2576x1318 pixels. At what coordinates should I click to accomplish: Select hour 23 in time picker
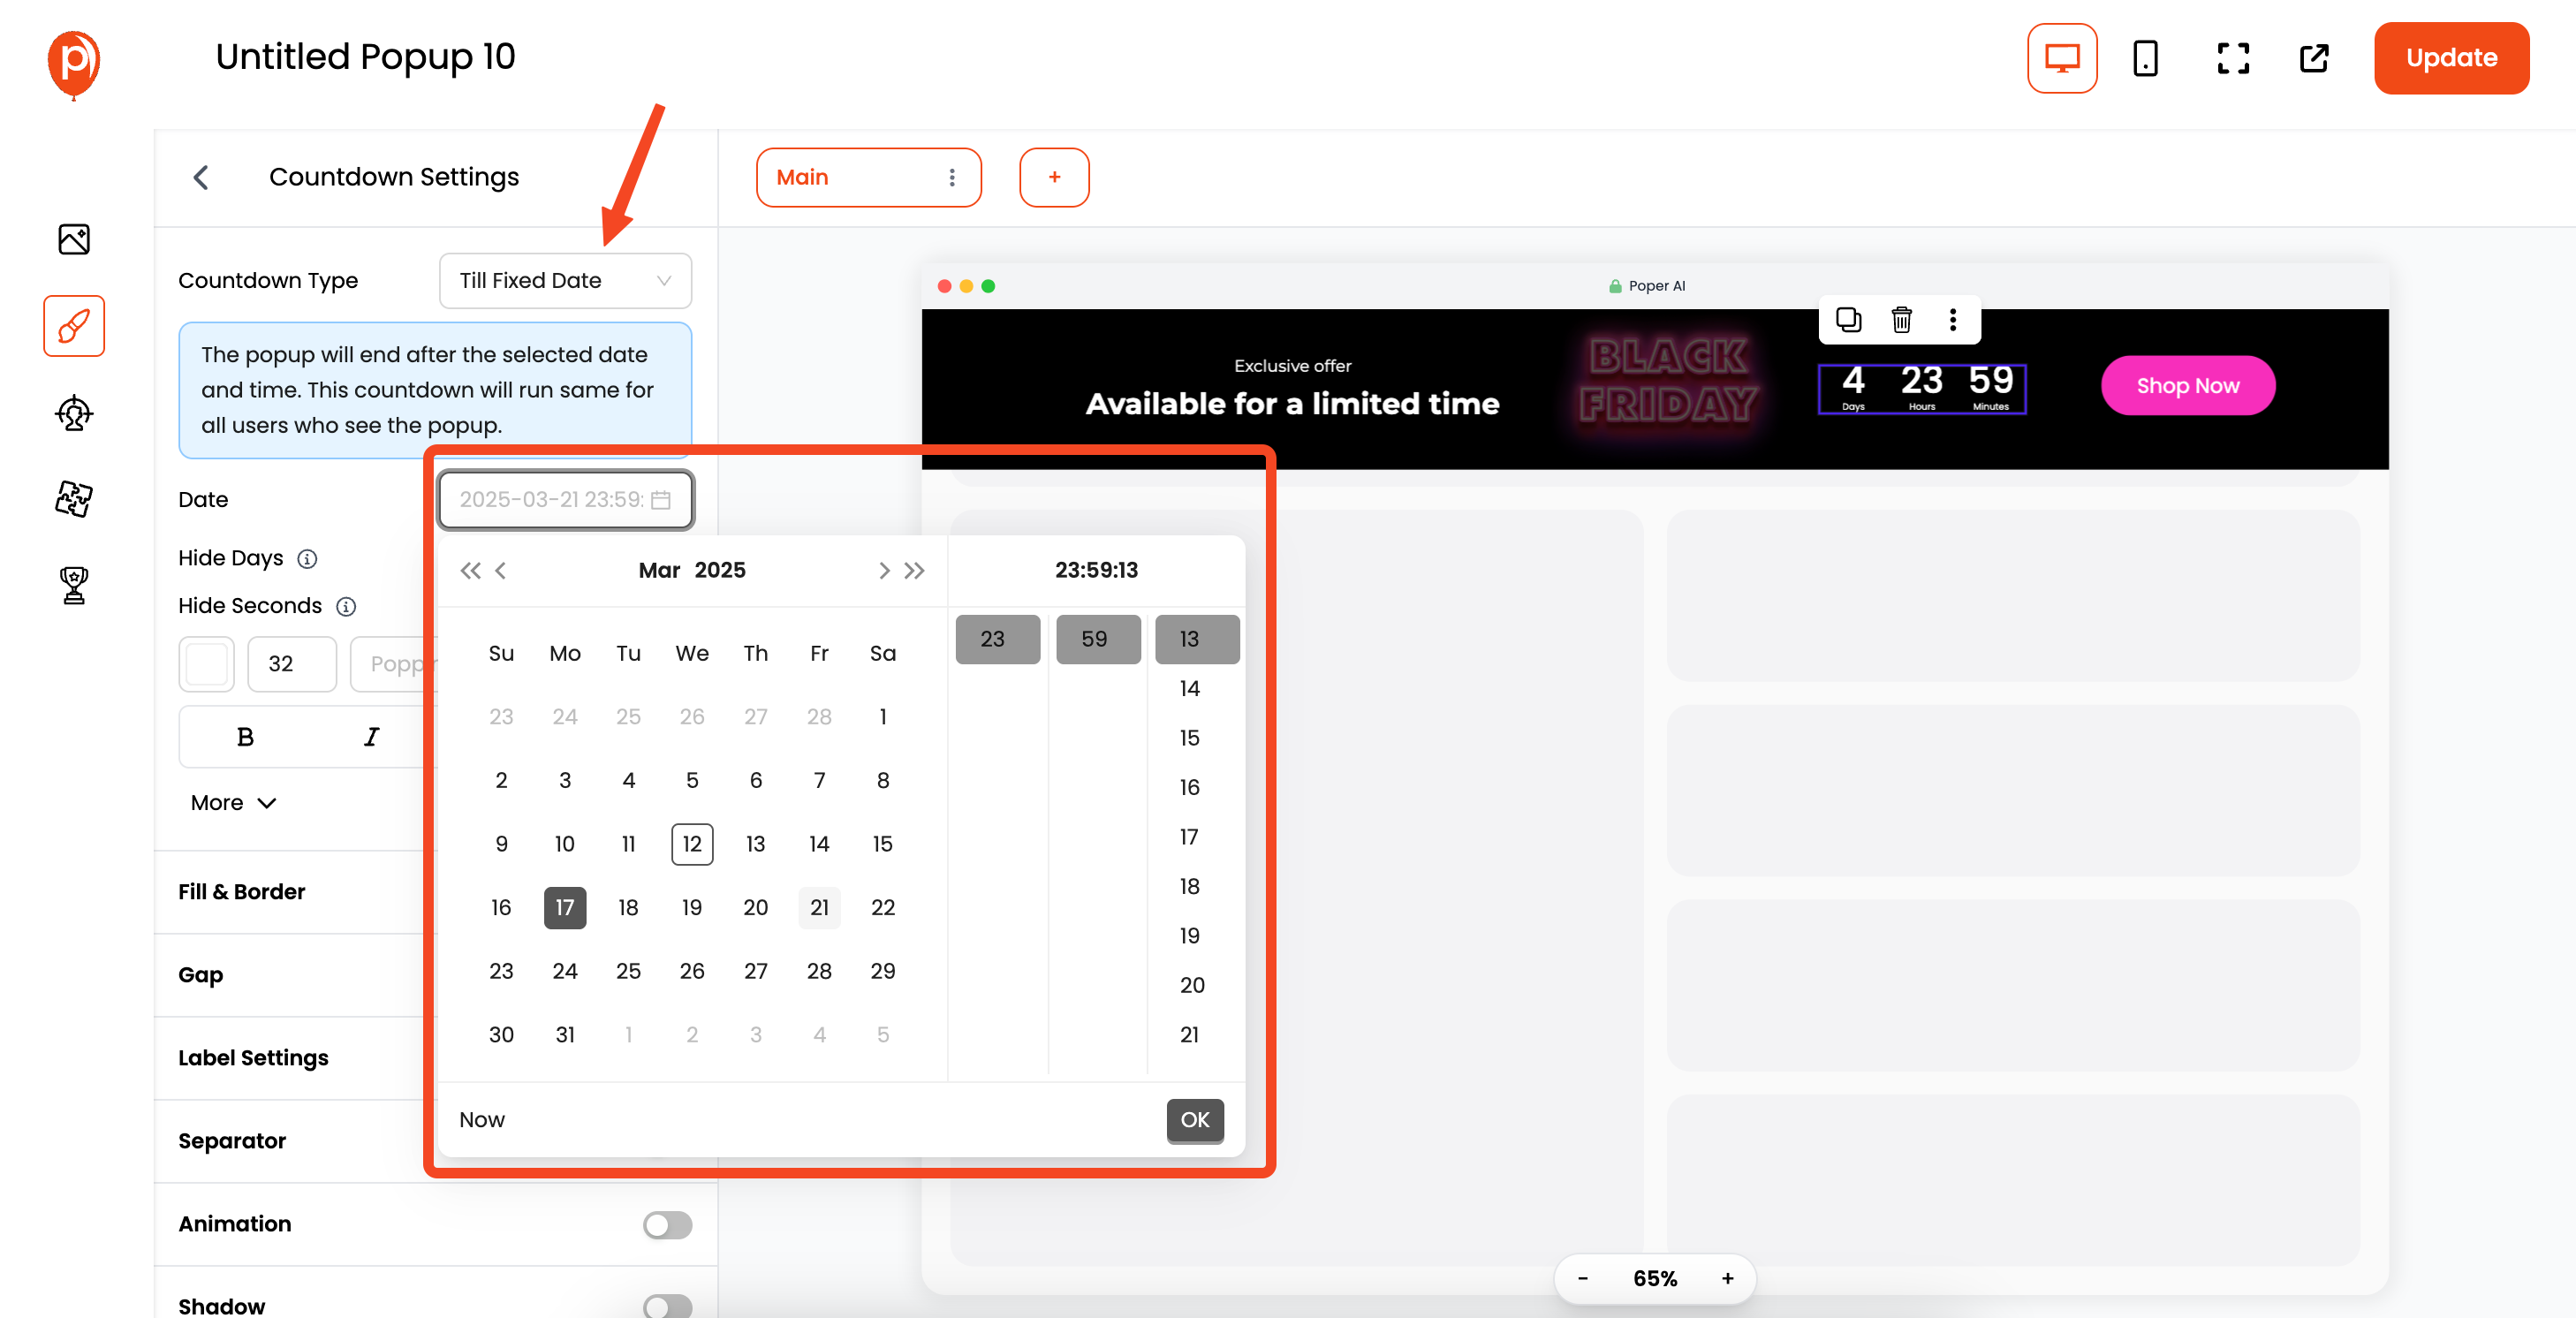point(997,640)
